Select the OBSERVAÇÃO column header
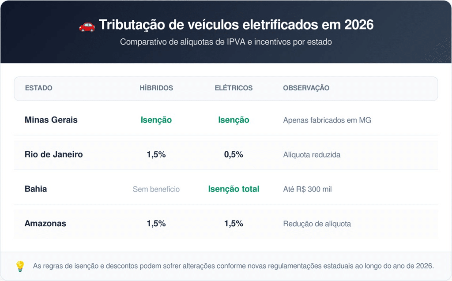 (306, 88)
